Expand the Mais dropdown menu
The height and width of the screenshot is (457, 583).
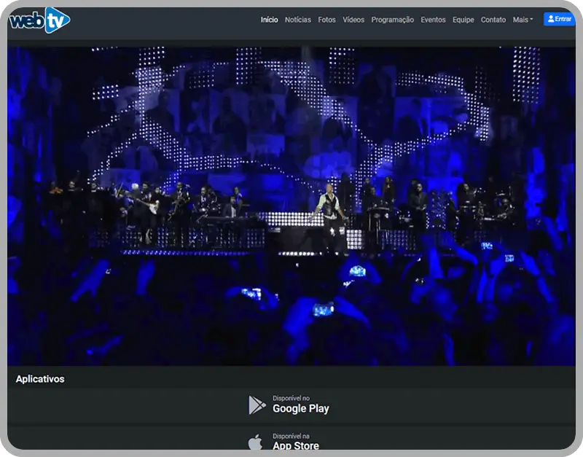(523, 20)
